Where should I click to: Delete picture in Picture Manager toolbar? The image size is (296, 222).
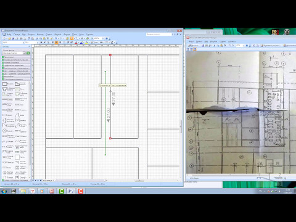tap(225, 46)
